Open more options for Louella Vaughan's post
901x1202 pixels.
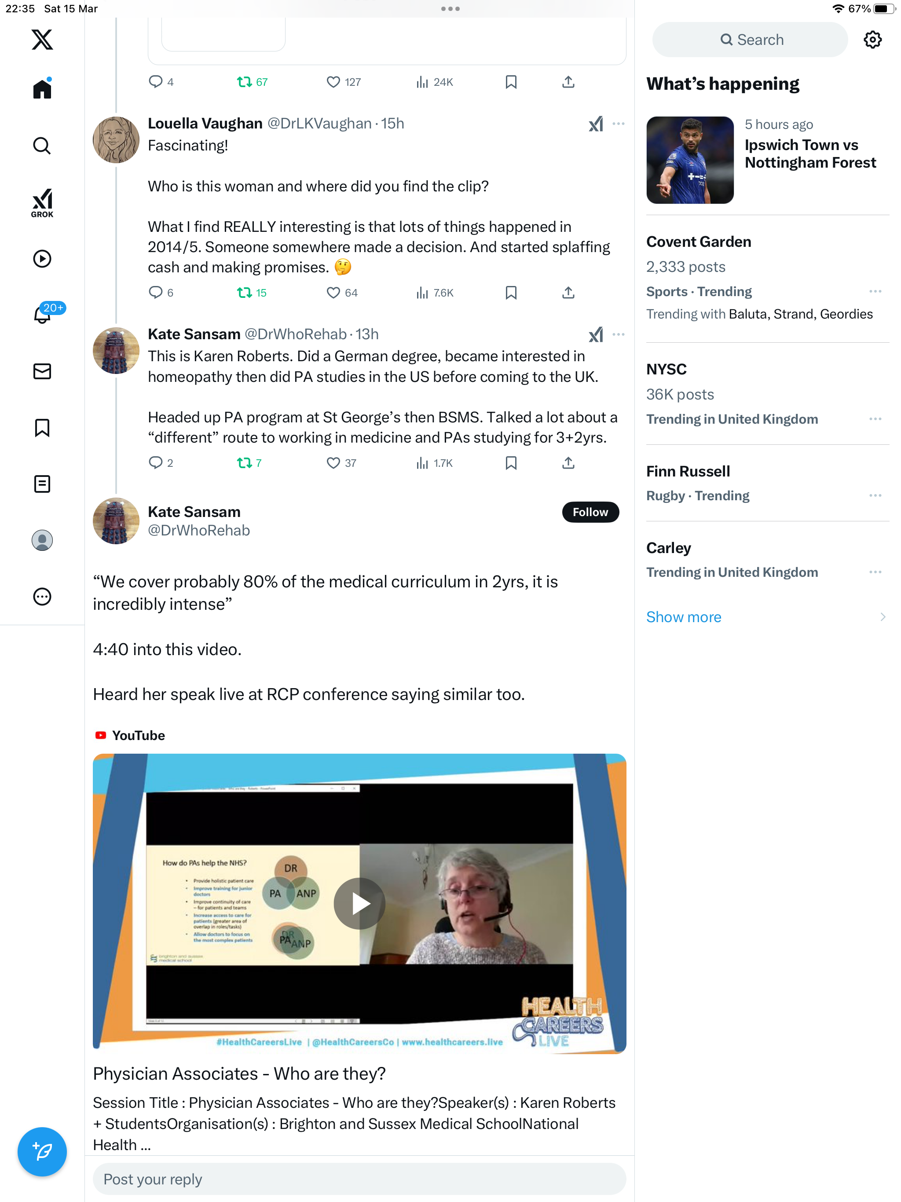[619, 123]
